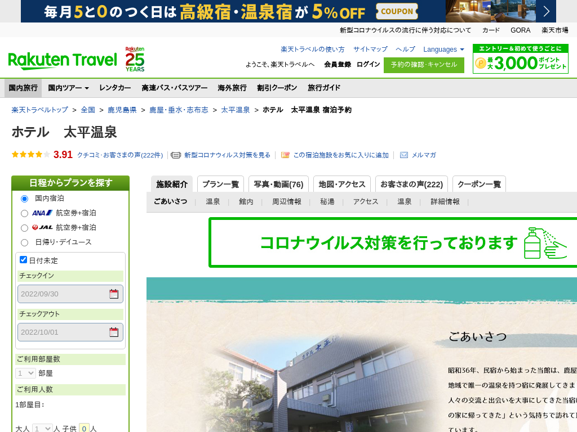Click the 太平温泉 breadcrumb link
The width and height of the screenshot is (577, 432).
(236, 110)
